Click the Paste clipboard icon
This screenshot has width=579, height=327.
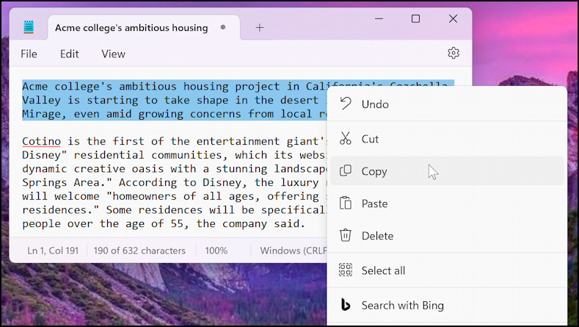pyautogui.click(x=346, y=203)
